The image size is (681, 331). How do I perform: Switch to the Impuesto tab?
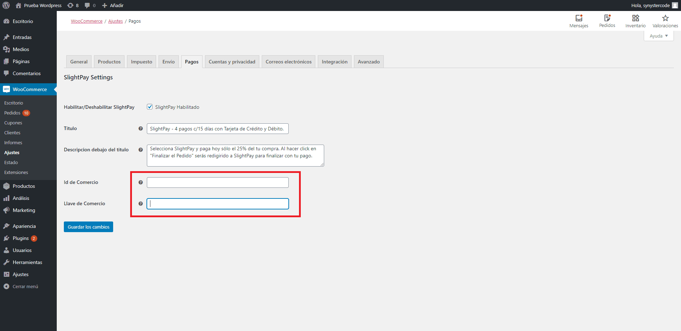142,62
